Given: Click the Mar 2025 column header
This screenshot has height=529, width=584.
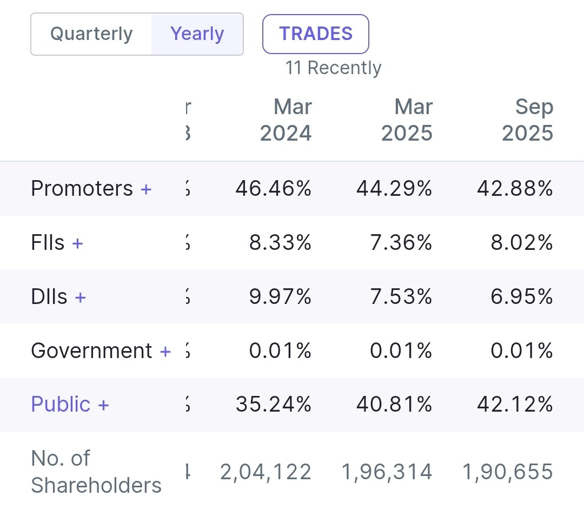Looking at the screenshot, I should pyautogui.click(x=407, y=120).
